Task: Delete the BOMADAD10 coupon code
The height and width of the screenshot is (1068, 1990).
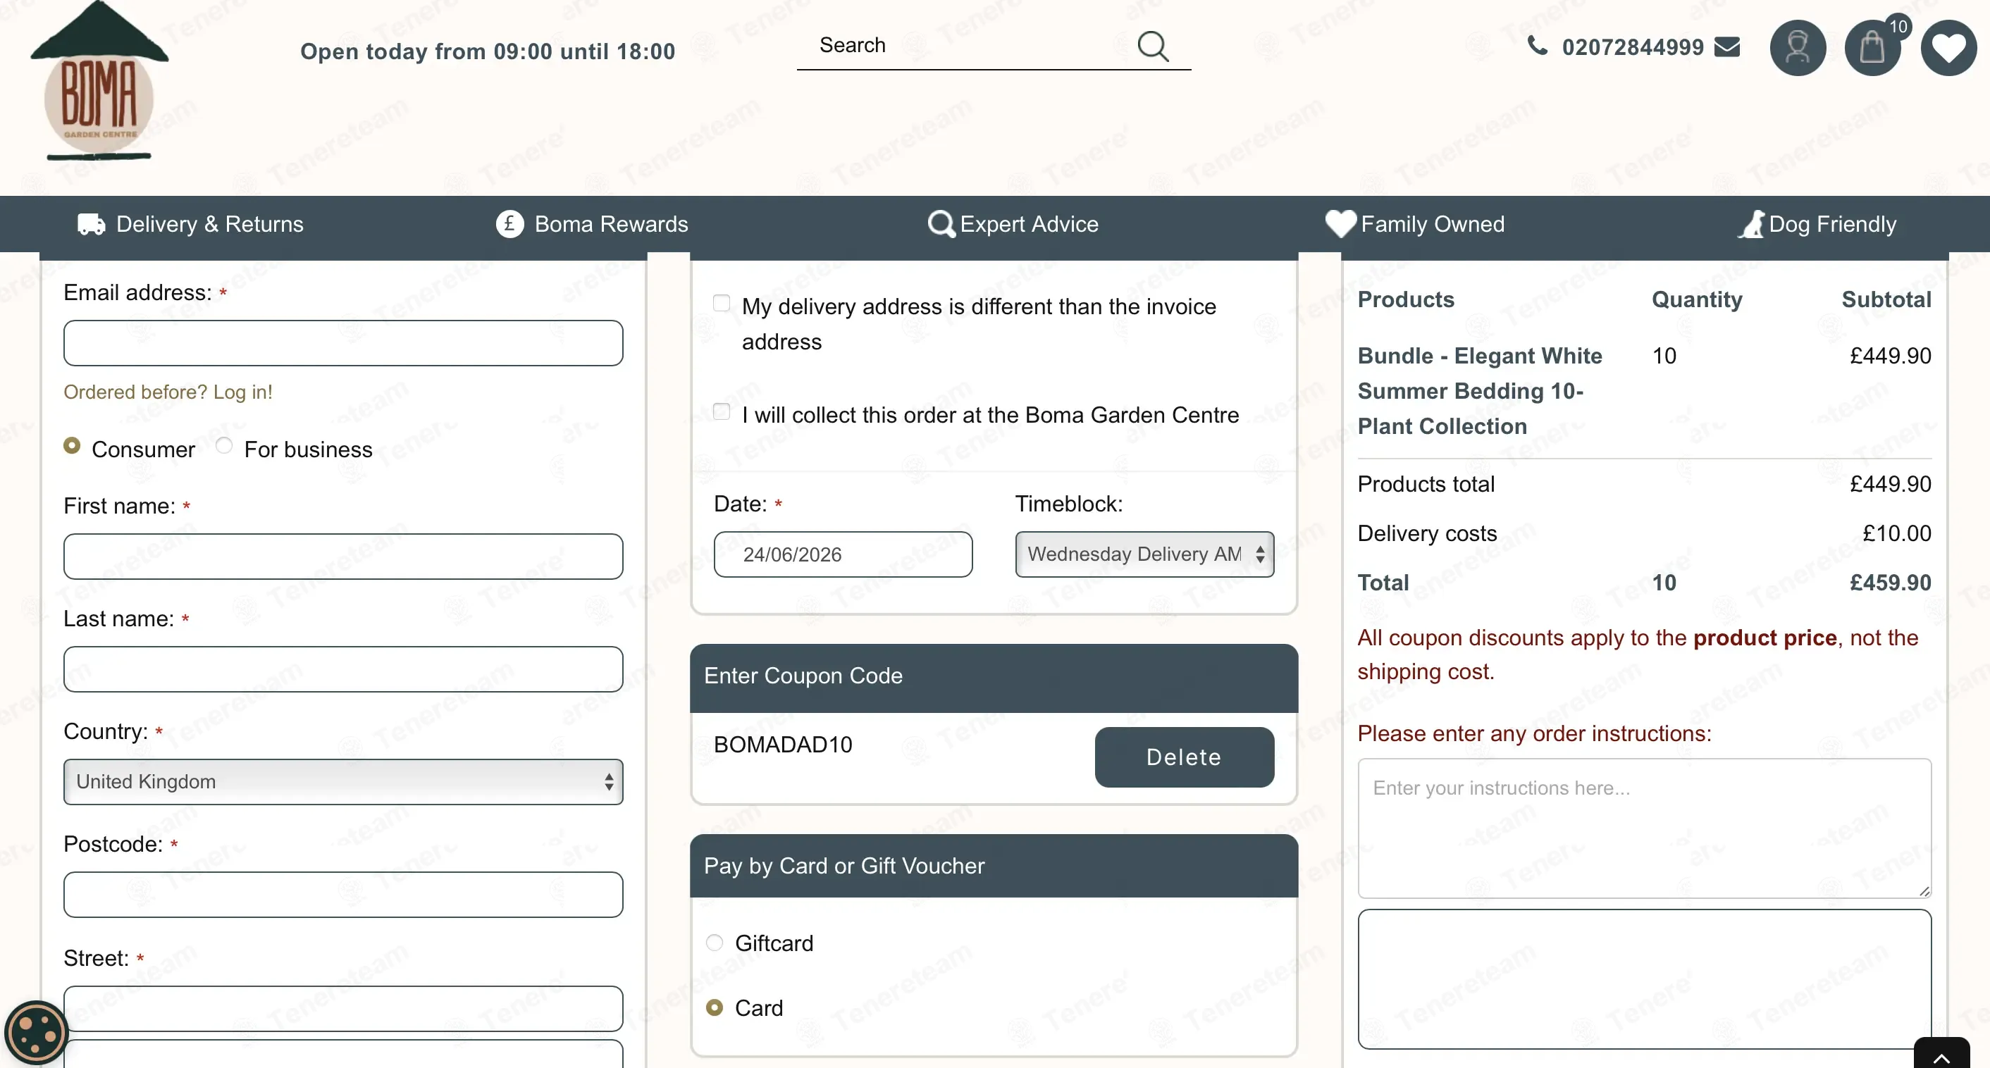Action: click(x=1185, y=757)
